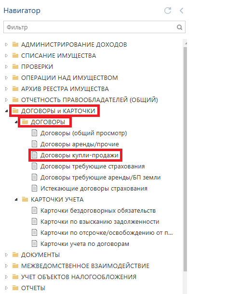Click the vertical scrollbar of the tree
Screen dimensions: 239x294
click(185, 159)
